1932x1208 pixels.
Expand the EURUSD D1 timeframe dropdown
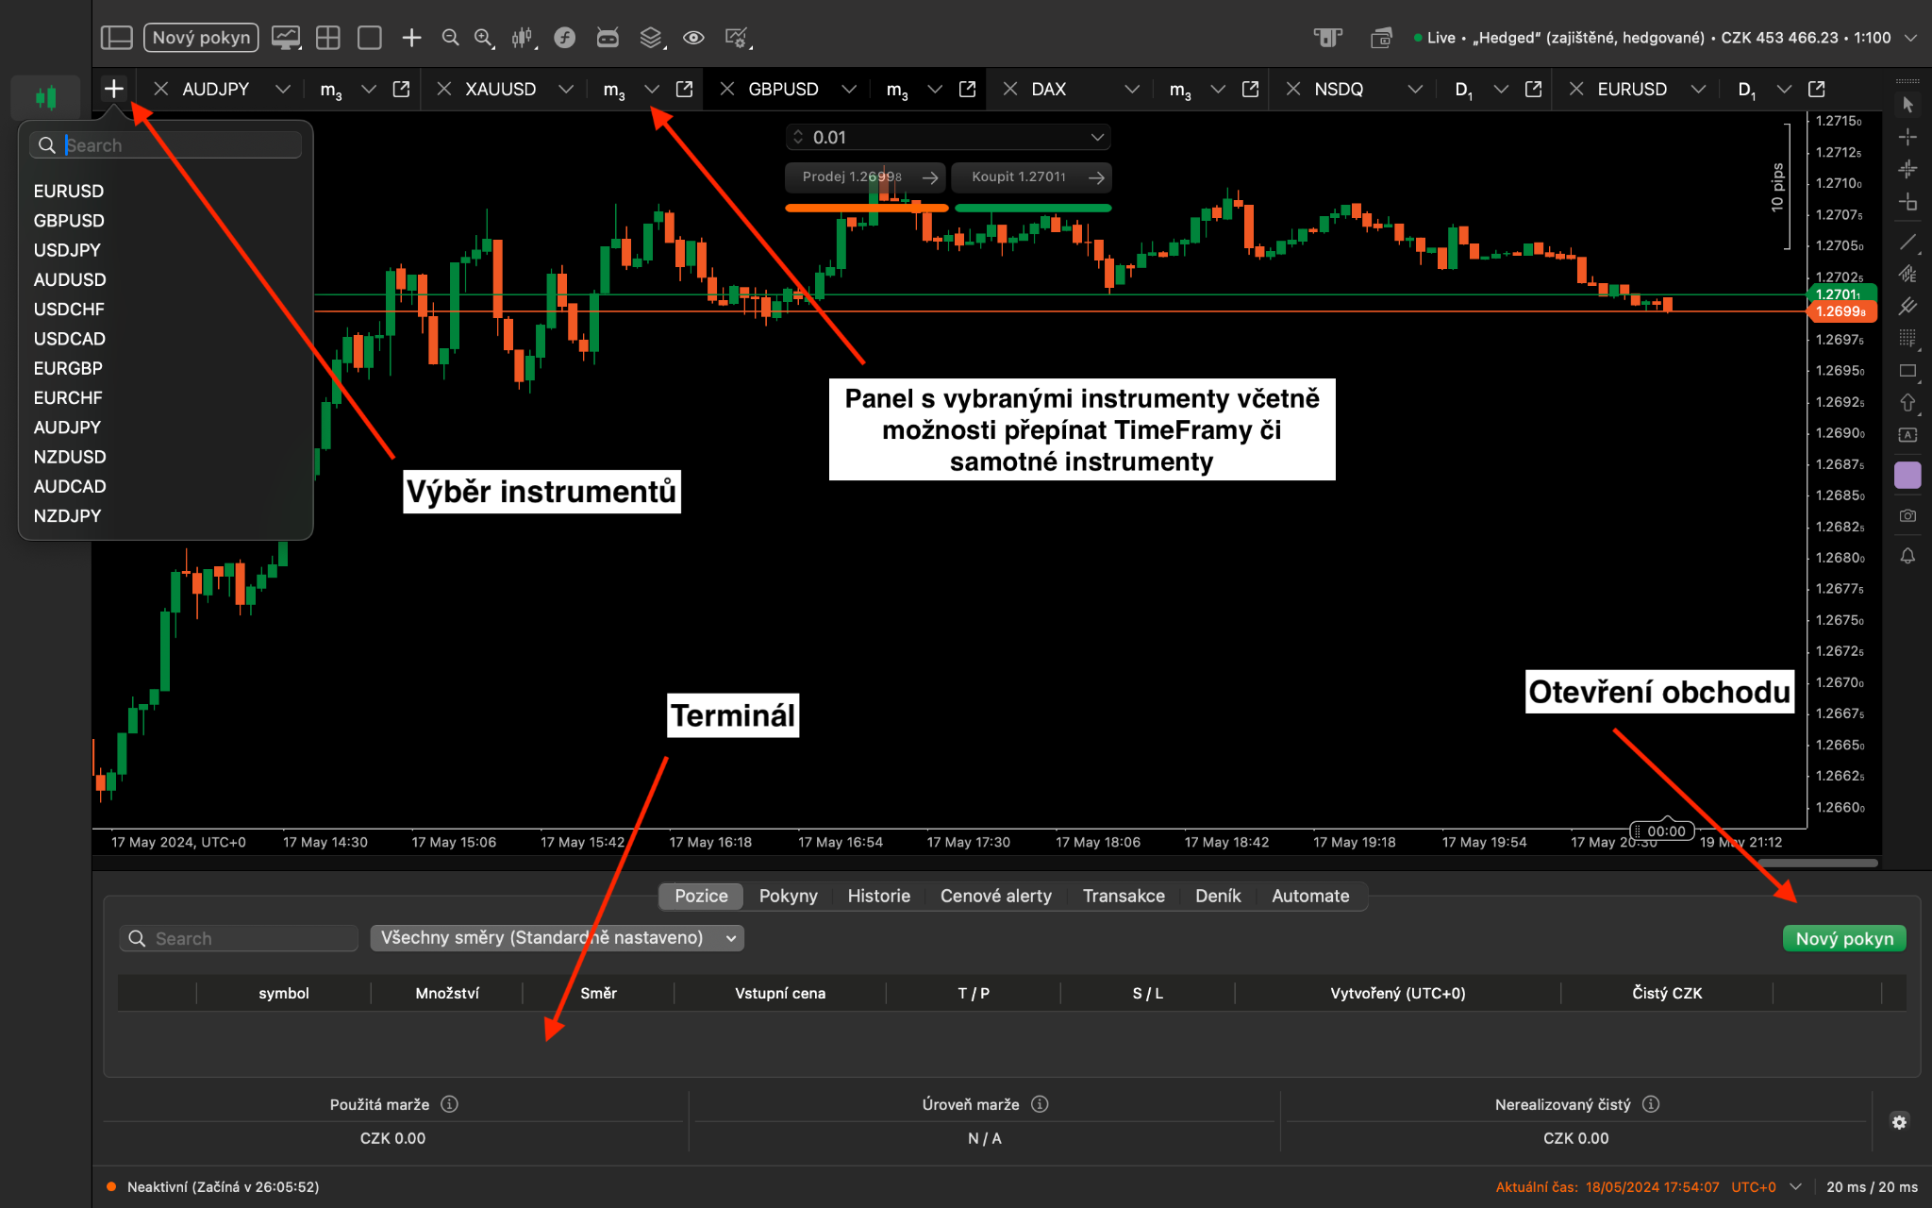pos(1784,89)
